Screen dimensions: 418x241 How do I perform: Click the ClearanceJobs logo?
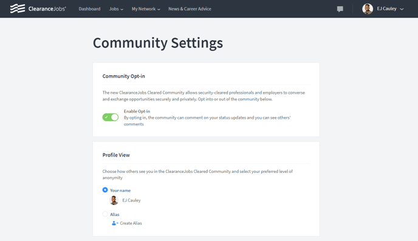(38, 9)
